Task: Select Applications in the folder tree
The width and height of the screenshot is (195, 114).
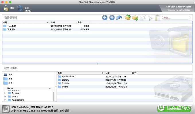Action: (x=18, y=100)
